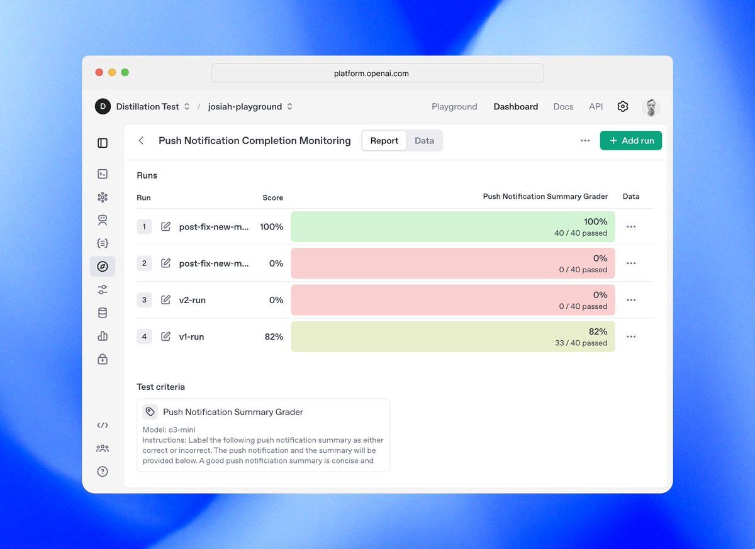Screen dimensions: 755x549
Task: Open the bar chart usage icon
Action: pyautogui.click(x=103, y=336)
